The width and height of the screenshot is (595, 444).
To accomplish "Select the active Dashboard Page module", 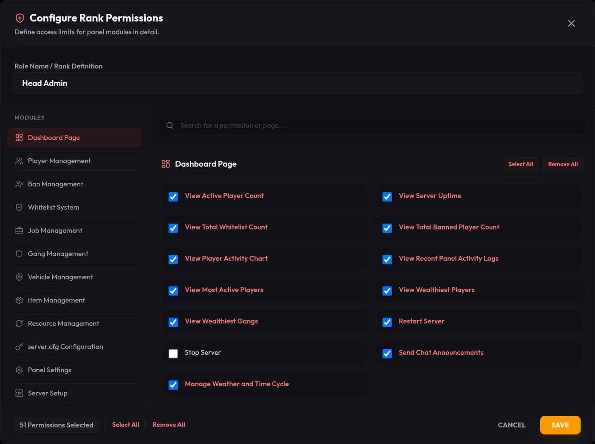I will tap(75, 138).
